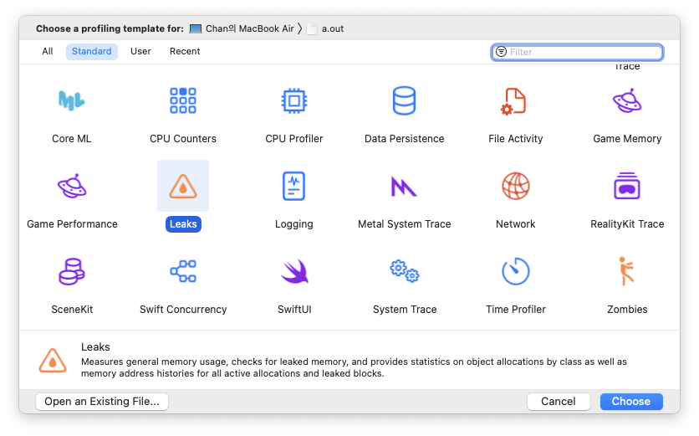This screenshot has width=699, height=436.
Task: Switch to the All tab
Action: point(48,51)
